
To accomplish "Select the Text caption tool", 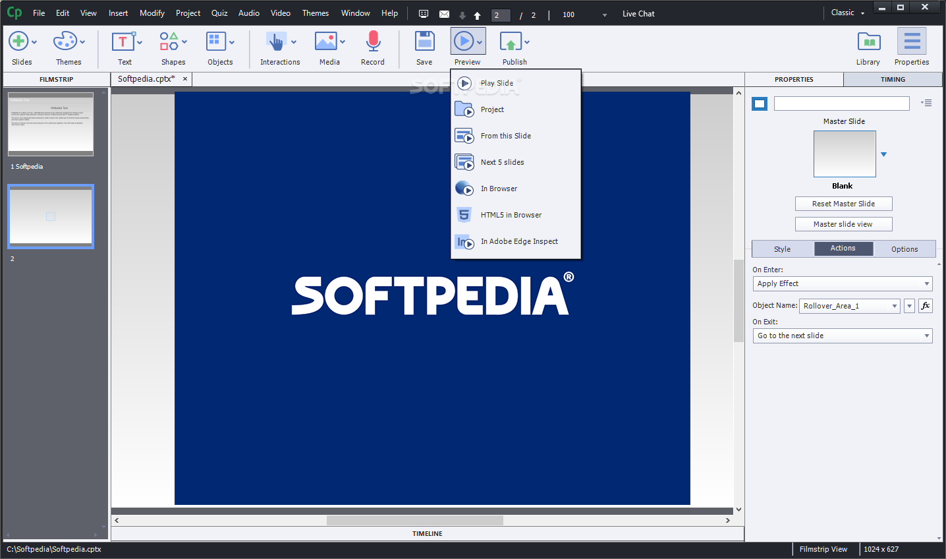I will coord(123,42).
